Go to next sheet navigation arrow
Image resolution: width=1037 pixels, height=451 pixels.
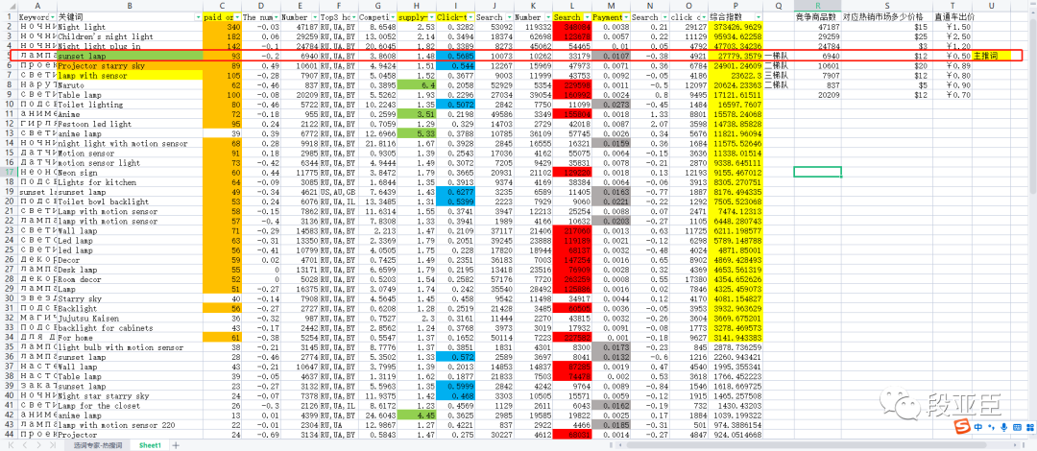point(39,445)
